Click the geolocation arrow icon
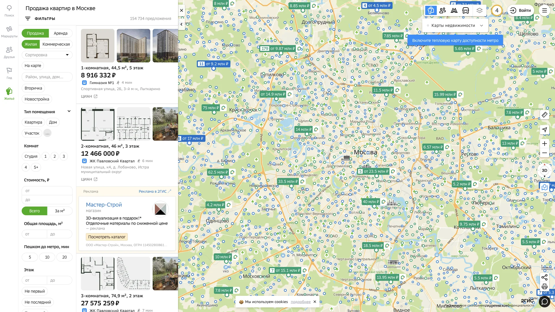The image size is (555, 312). 544,130
